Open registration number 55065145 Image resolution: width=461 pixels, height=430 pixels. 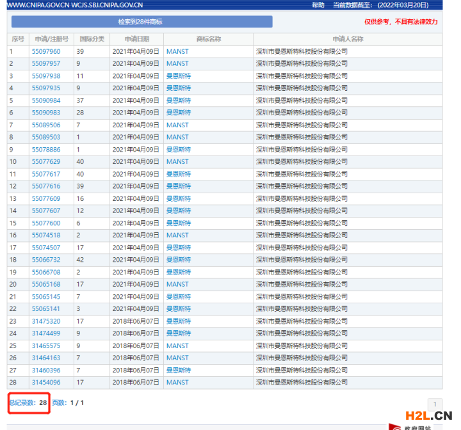tap(46, 296)
